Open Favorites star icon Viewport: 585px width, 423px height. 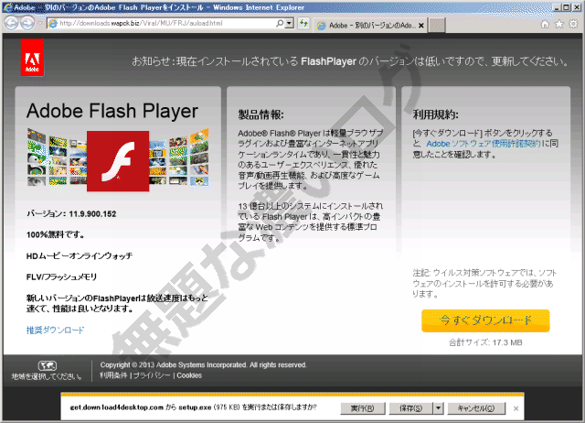pyautogui.click(x=559, y=25)
